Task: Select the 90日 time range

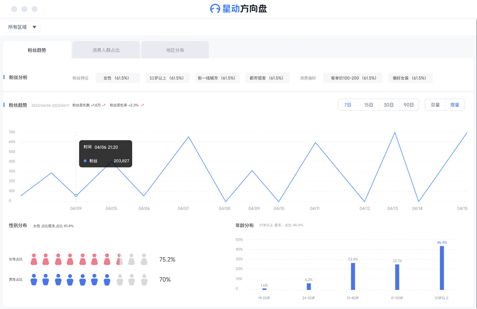Action: (x=409, y=105)
